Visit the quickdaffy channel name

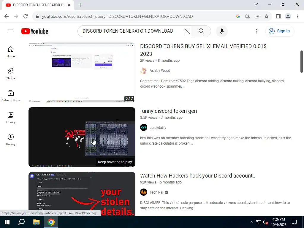pos(158,128)
